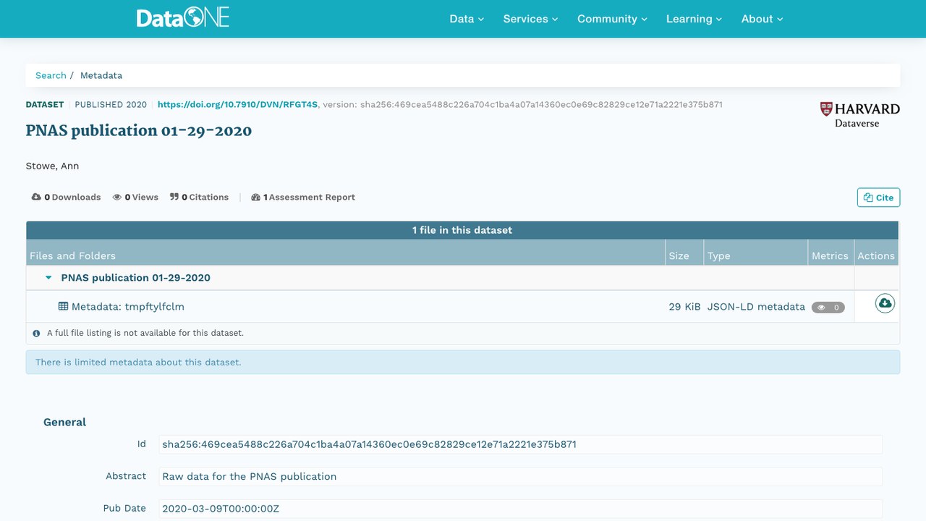The width and height of the screenshot is (926, 521).
Task: Click the info icon by file listing notice
Action: point(36,334)
